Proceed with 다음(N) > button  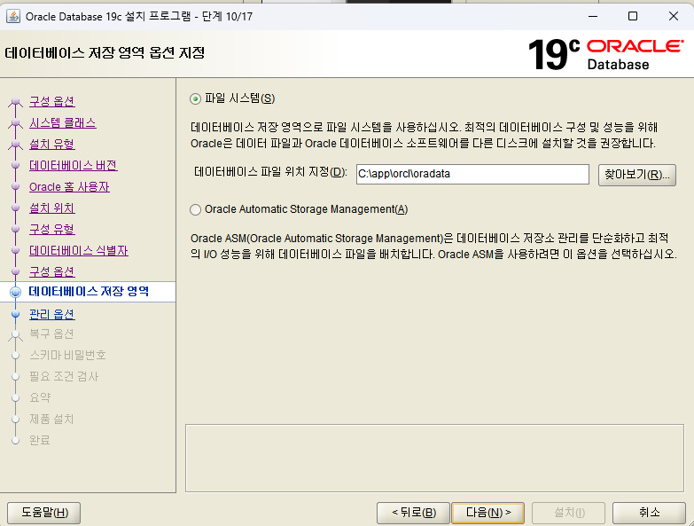pos(487,513)
